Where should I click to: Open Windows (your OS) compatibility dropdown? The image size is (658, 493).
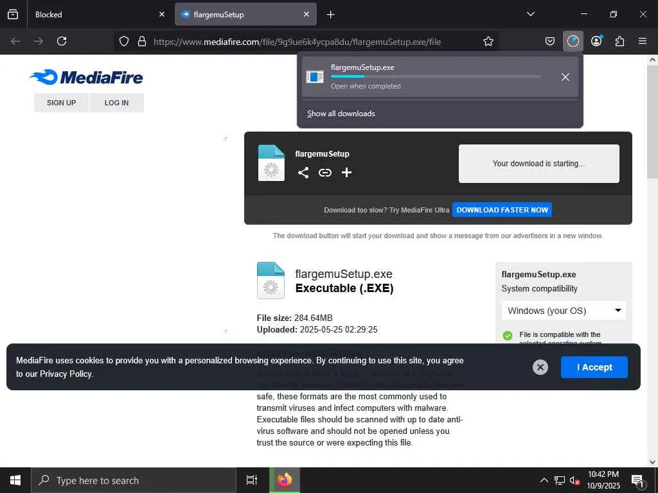[564, 311]
